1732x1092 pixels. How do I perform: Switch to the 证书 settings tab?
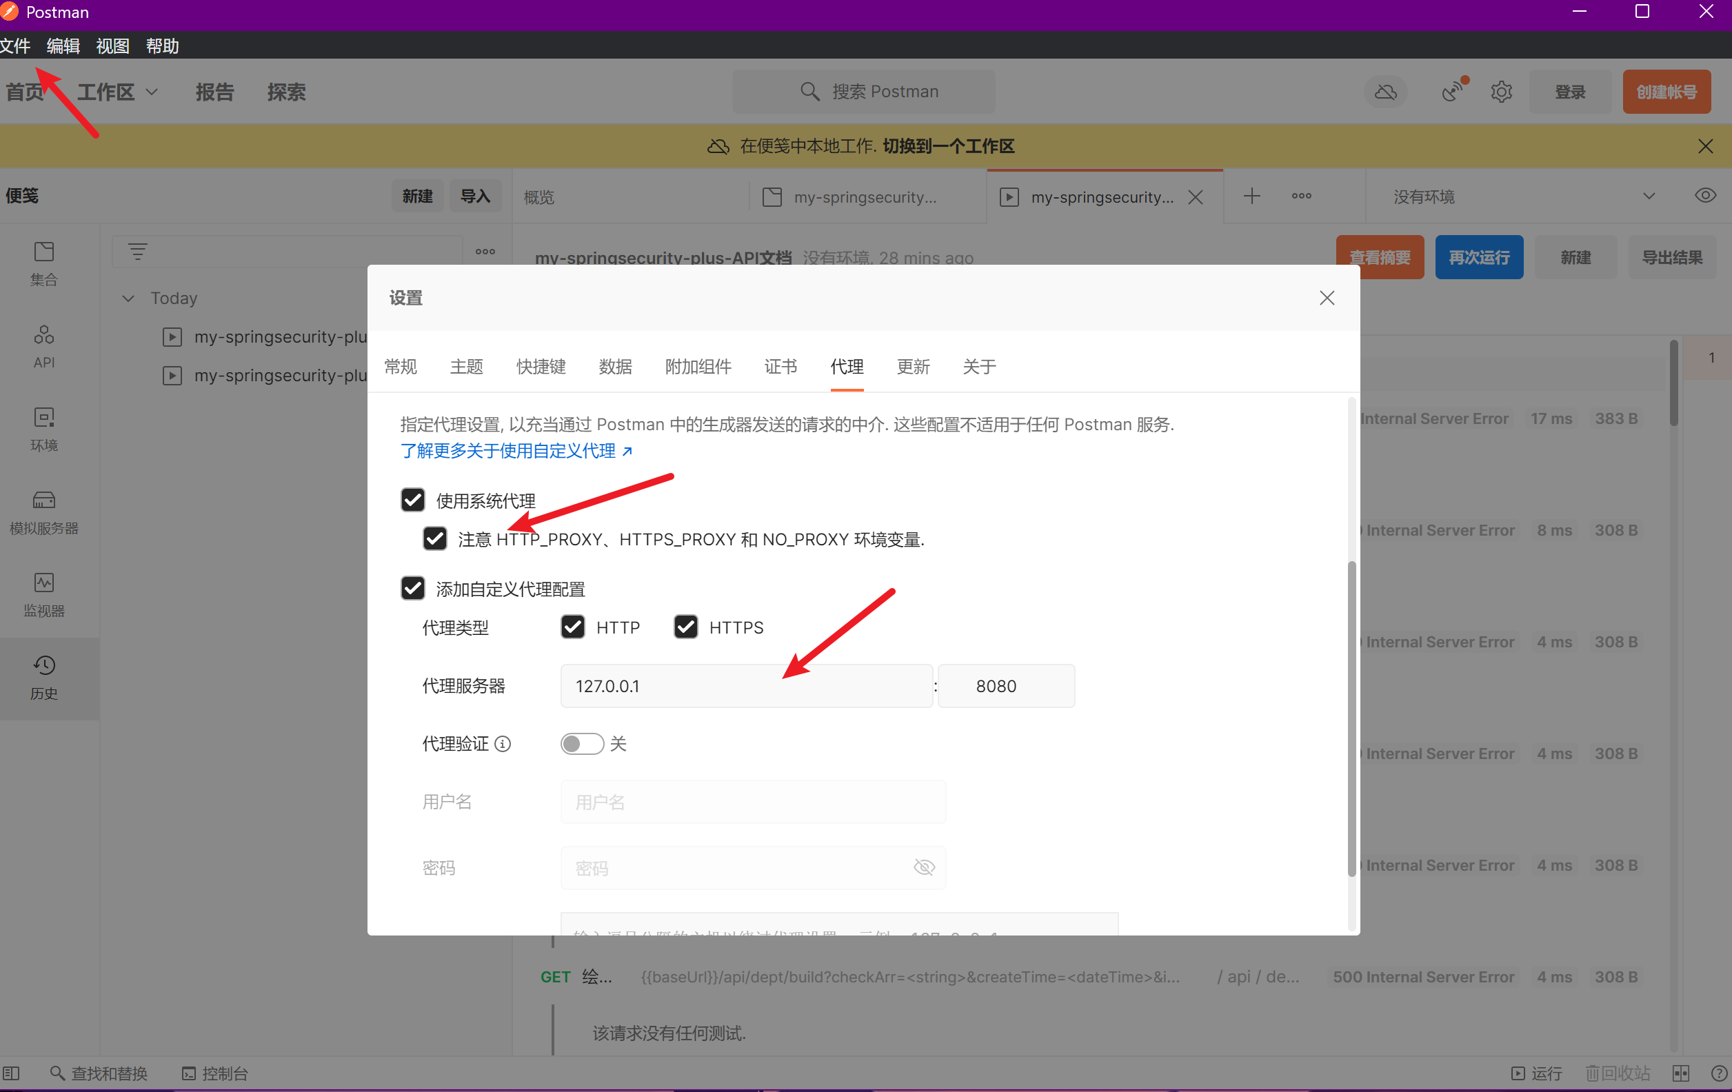click(x=781, y=367)
